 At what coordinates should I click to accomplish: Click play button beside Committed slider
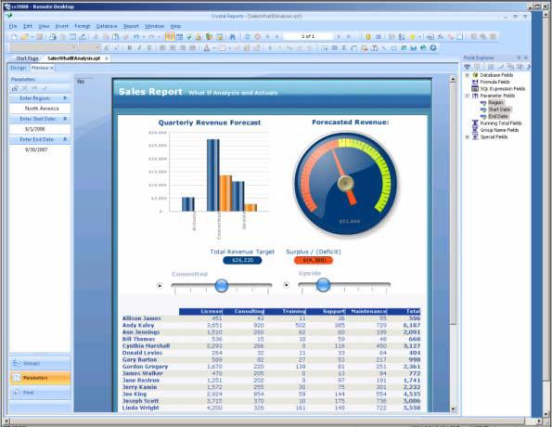pyautogui.click(x=160, y=285)
